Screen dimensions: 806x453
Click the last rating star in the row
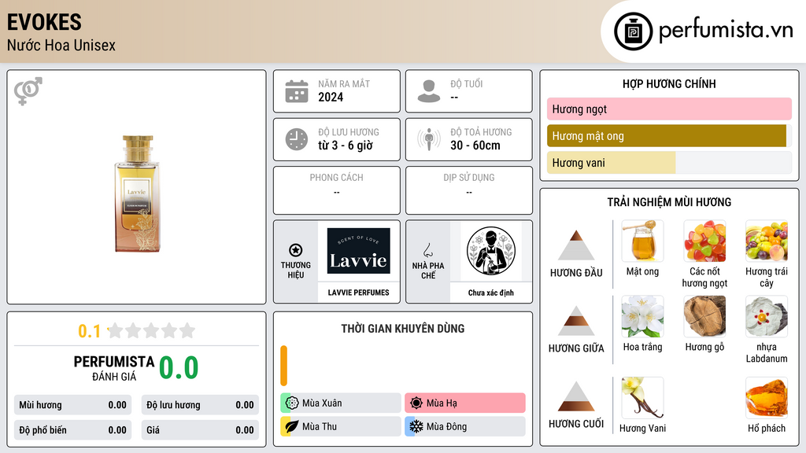tap(187, 330)
